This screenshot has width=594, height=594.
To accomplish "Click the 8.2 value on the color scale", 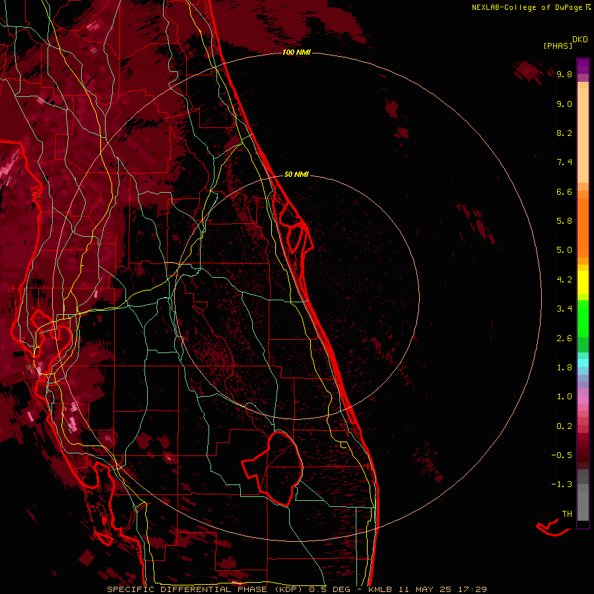I will [564, 133].
